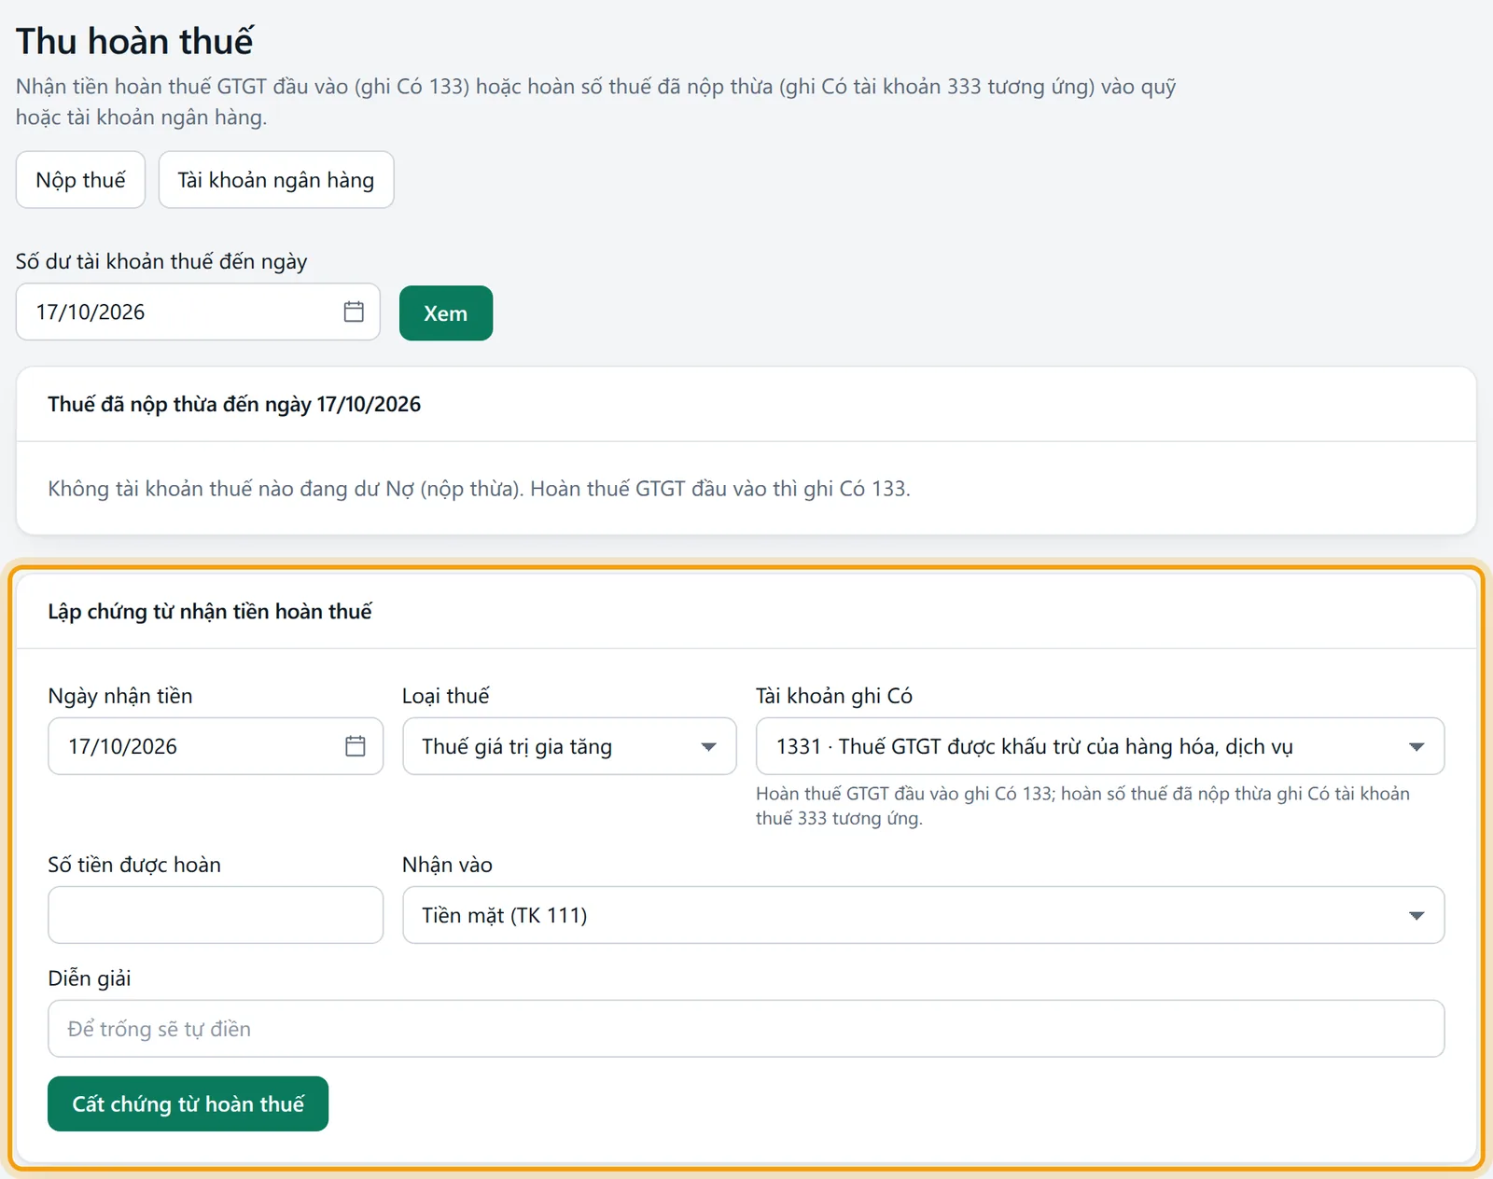Click the Lập chứng từ nhận tiền hoàn thuế heading
This screenshot has height=1179, width=1493.
210,611
